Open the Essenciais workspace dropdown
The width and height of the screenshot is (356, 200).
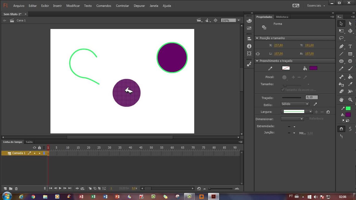tap(316, 6)
